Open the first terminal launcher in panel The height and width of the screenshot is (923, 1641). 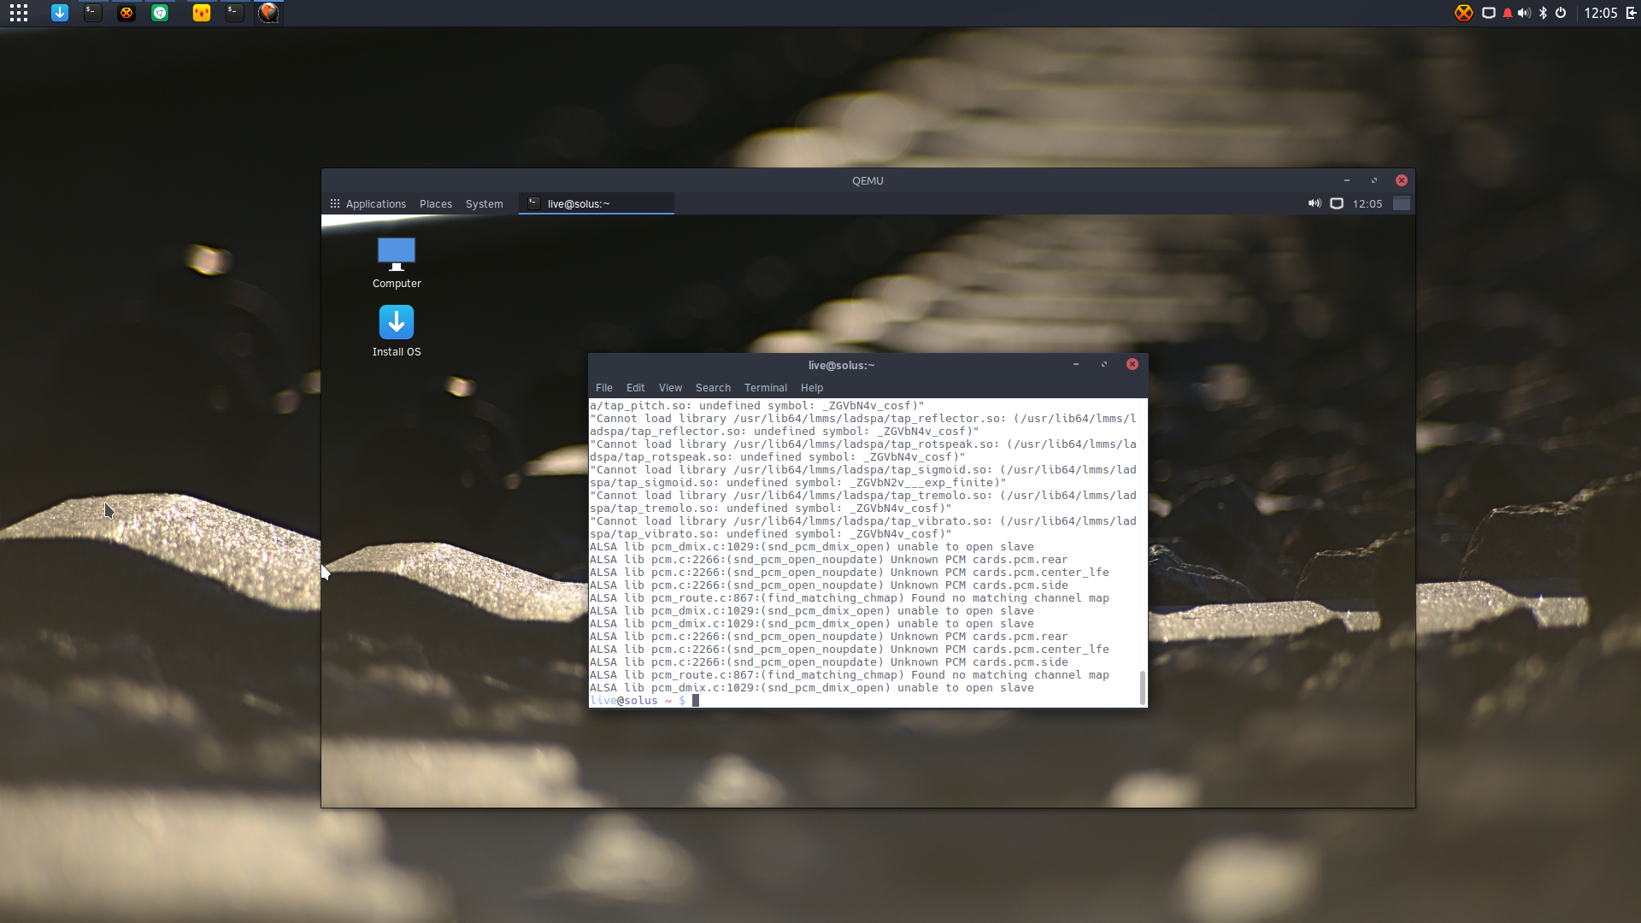[93, 13]
